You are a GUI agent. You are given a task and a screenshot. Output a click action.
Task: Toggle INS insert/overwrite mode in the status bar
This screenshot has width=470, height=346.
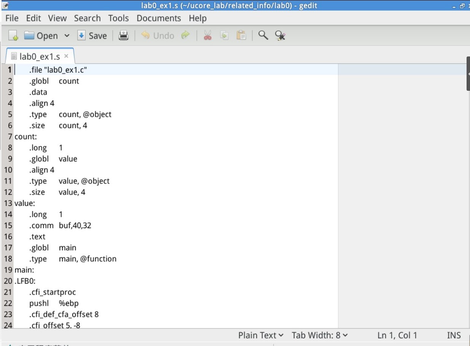pos(454,335)
